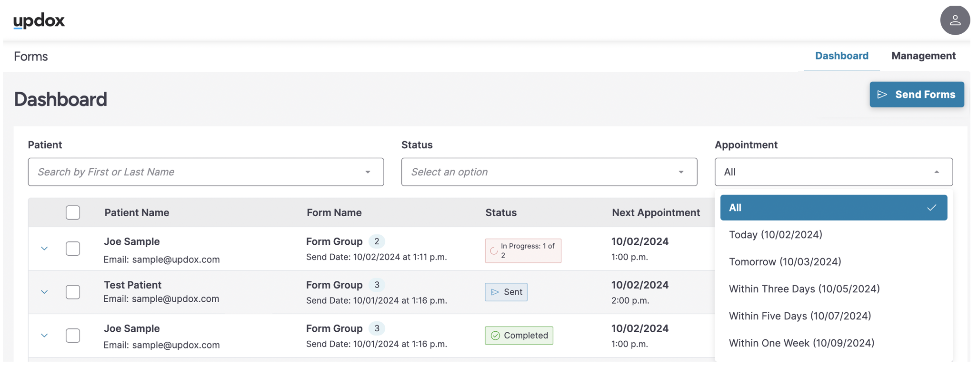Select the first Joe Sample row checkbox
This screenshot has height=365, width=978.
[73, 249]
